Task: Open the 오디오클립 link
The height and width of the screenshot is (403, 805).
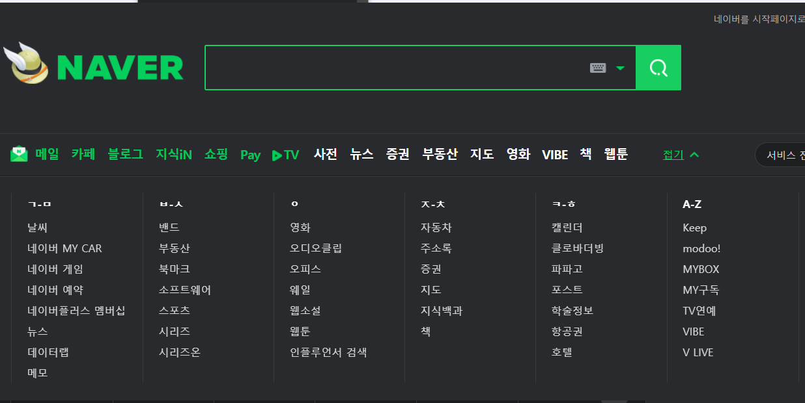Action: [316, 248]
